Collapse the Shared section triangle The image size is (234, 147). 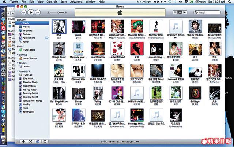[18, 55]
